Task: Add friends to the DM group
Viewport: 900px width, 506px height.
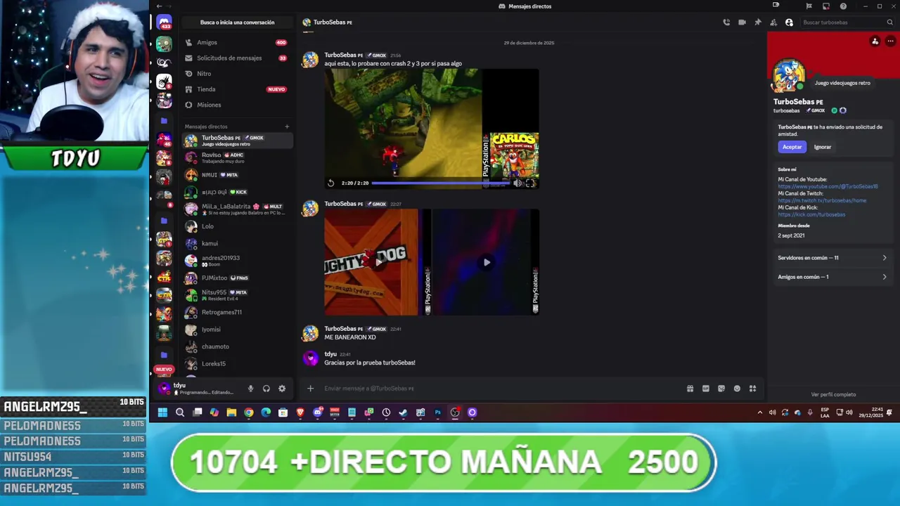Action: [773, 22]
